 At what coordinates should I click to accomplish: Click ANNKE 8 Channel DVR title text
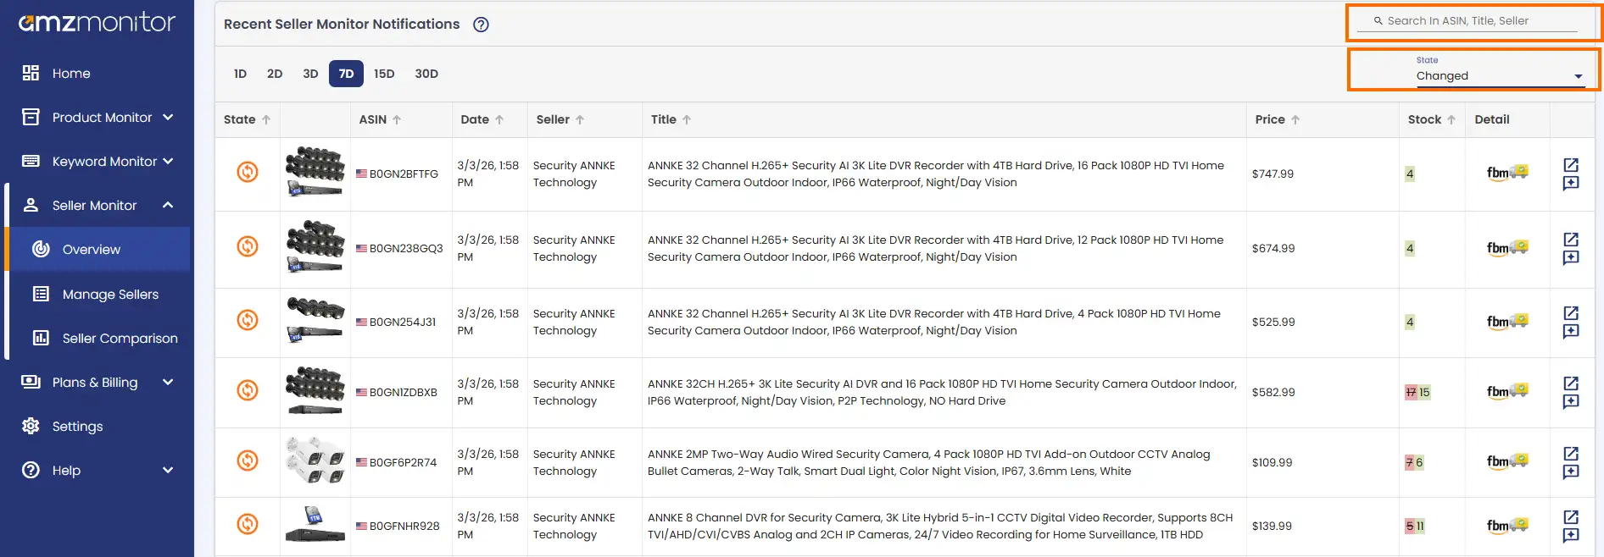coord(939,526)
